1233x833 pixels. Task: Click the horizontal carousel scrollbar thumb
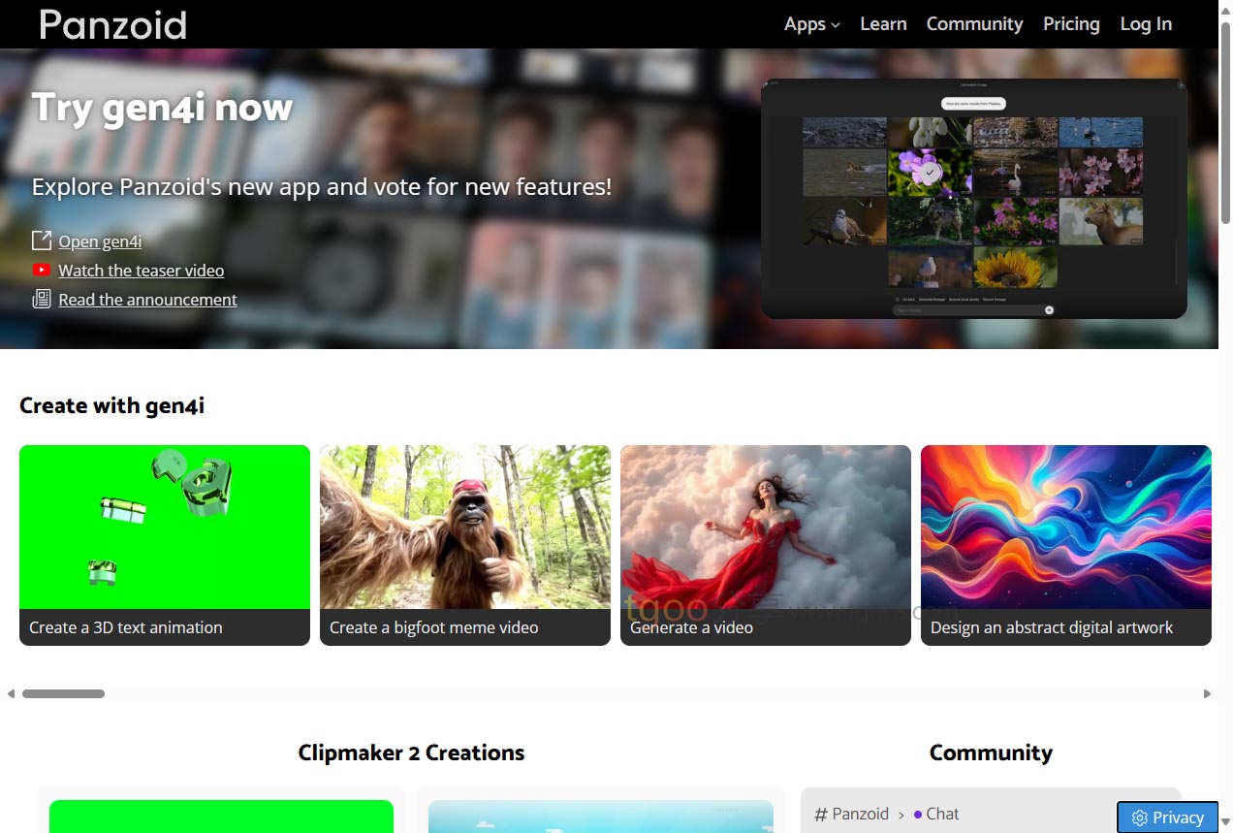pos(63,693)
